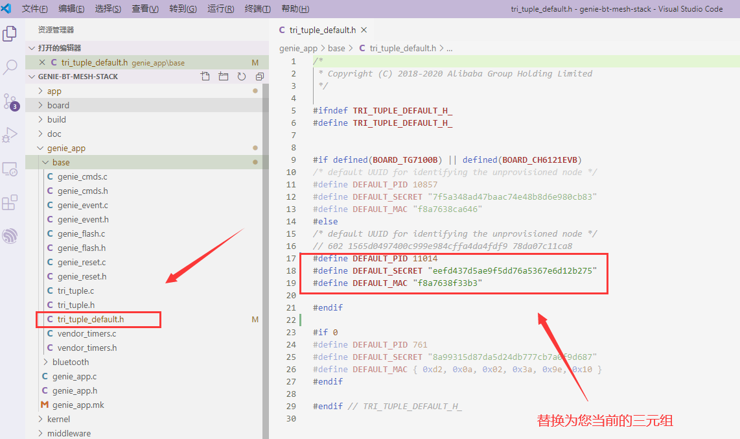Open the Espressif extension icon in activity bar
The width and height of the screenshot is (740, 439).
[10, 236]
